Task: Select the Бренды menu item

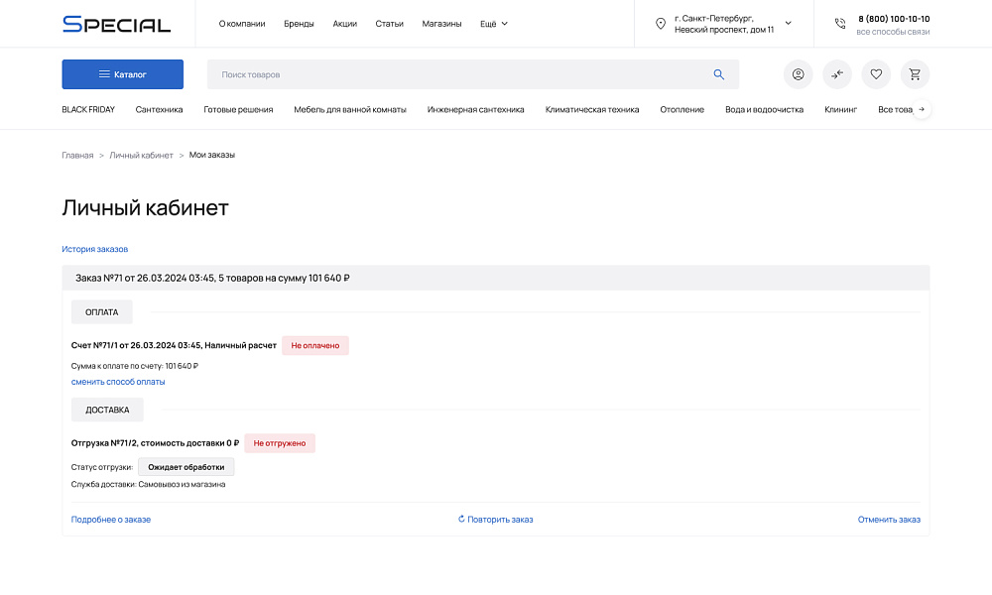Action: click(300, 23)
